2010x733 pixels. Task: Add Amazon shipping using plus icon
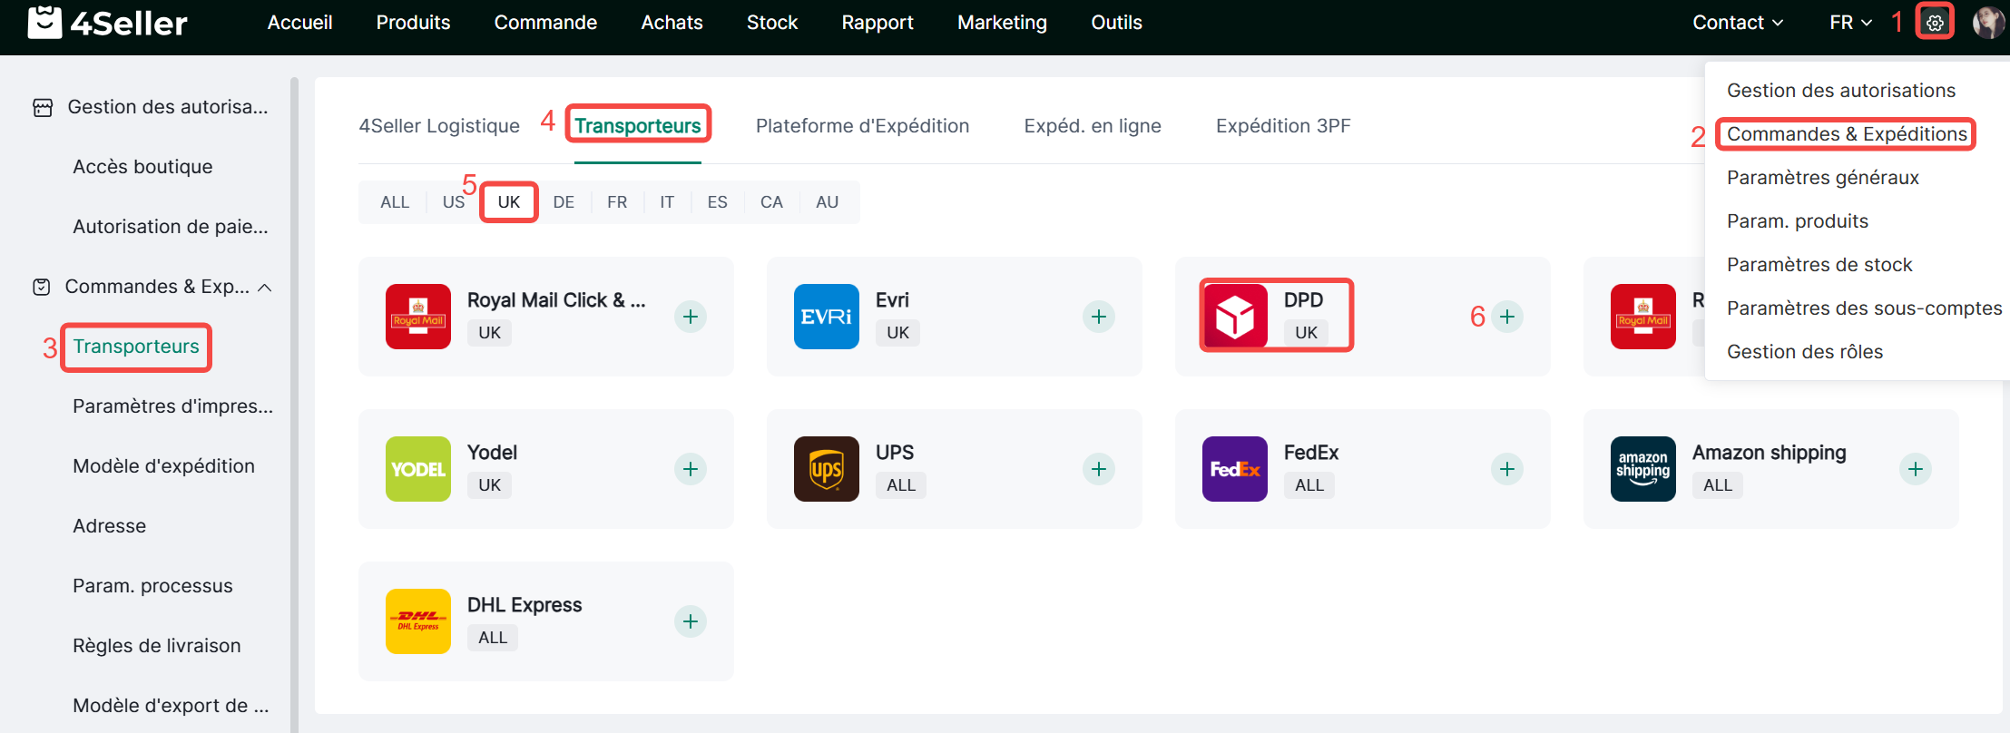[1916, 469]
